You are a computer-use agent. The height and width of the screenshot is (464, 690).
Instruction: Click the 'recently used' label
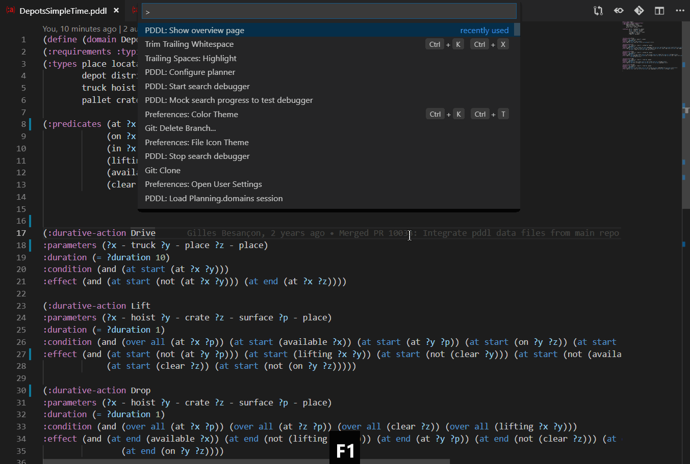click(484, 31)
